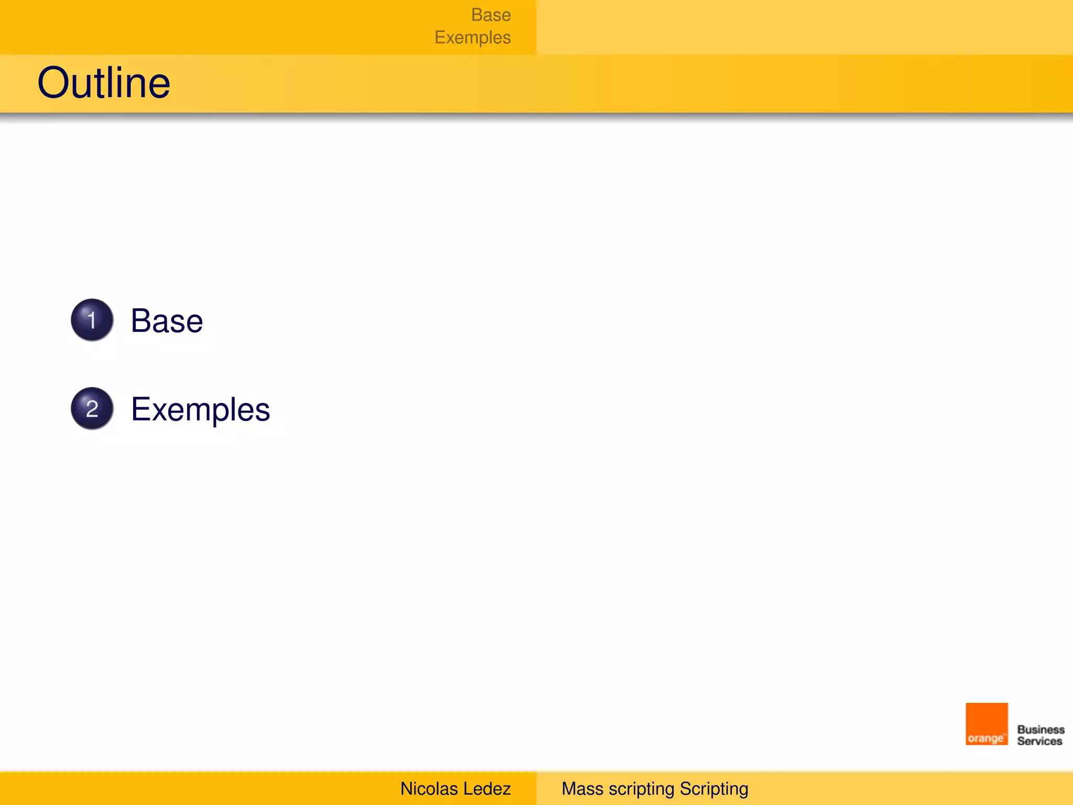
Task: Click the empty white slide body area
Action: pyautogui.click(x=629, y=524)
